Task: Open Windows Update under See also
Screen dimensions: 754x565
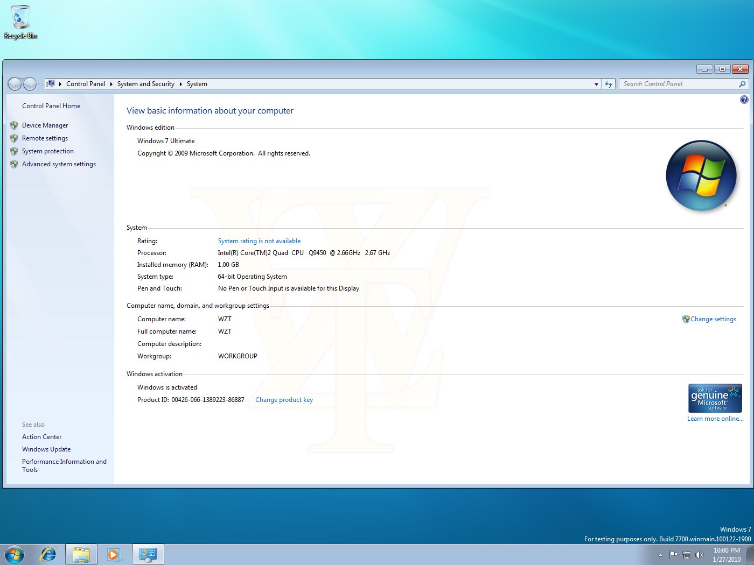Action: [46, 449]
